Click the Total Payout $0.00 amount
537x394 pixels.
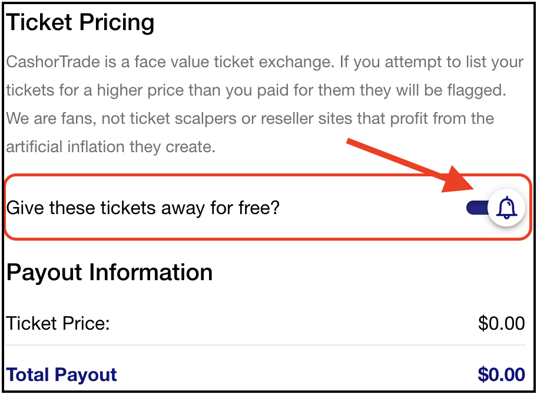pyautogui.click(x=501, y=375)
